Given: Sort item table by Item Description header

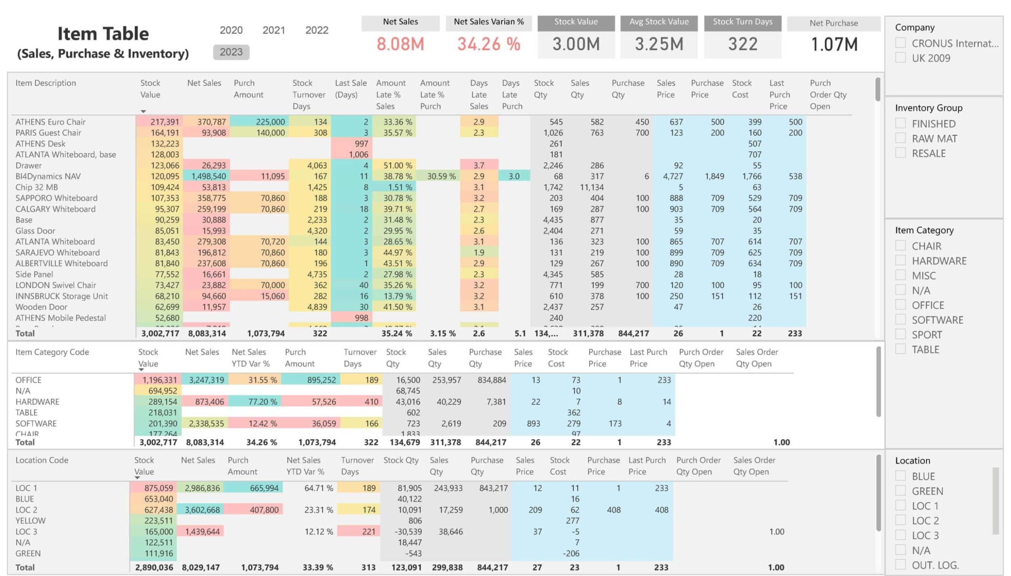Looking at the screenshot, I should tap(46, 83).
